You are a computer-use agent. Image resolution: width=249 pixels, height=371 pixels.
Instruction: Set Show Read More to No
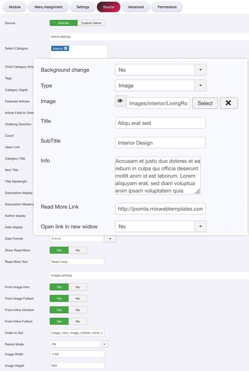pyautogui.click(x=78, y=250)
